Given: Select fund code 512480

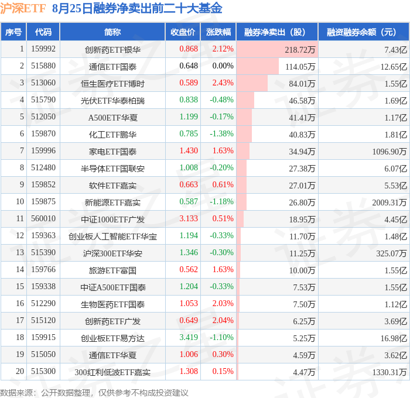Looking at the screenshot, I should 43,167.
